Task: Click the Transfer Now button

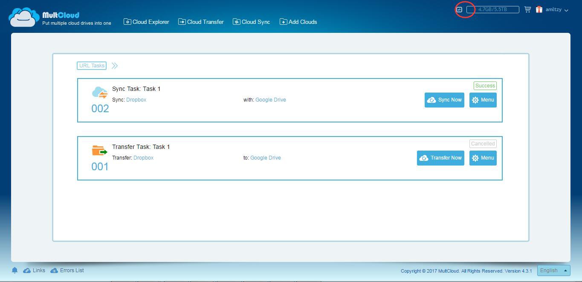Action: pos(440,158)
